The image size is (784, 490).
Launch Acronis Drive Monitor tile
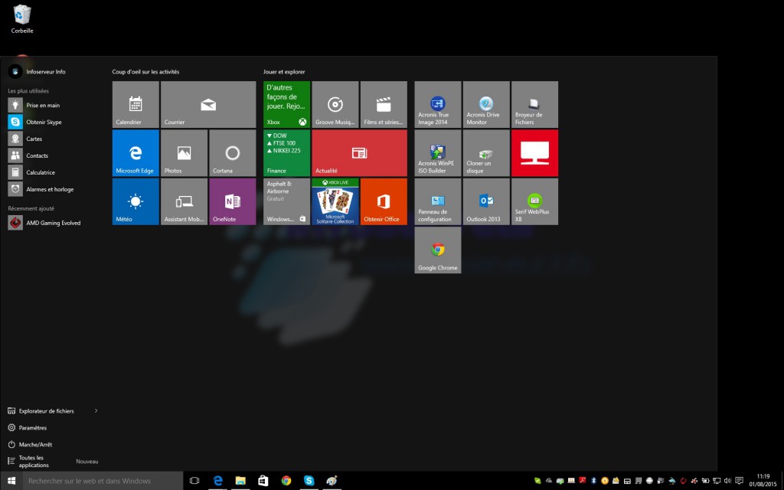[486, 104]
